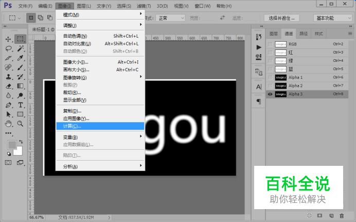
Task: Open the 文件(F) menu
Action: (x=25, y=6)
